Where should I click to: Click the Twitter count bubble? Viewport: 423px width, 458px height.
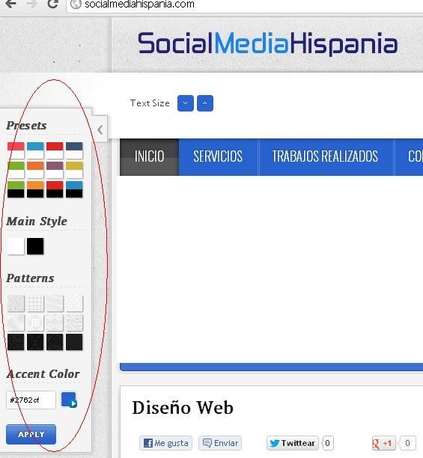tap(327, 443)
